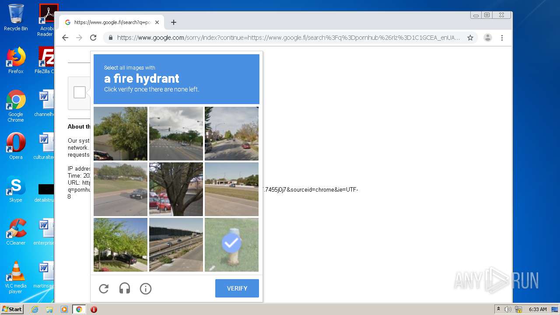
Task: Select tile showing tree over rooftop
Action: click(x=120, y=134)
